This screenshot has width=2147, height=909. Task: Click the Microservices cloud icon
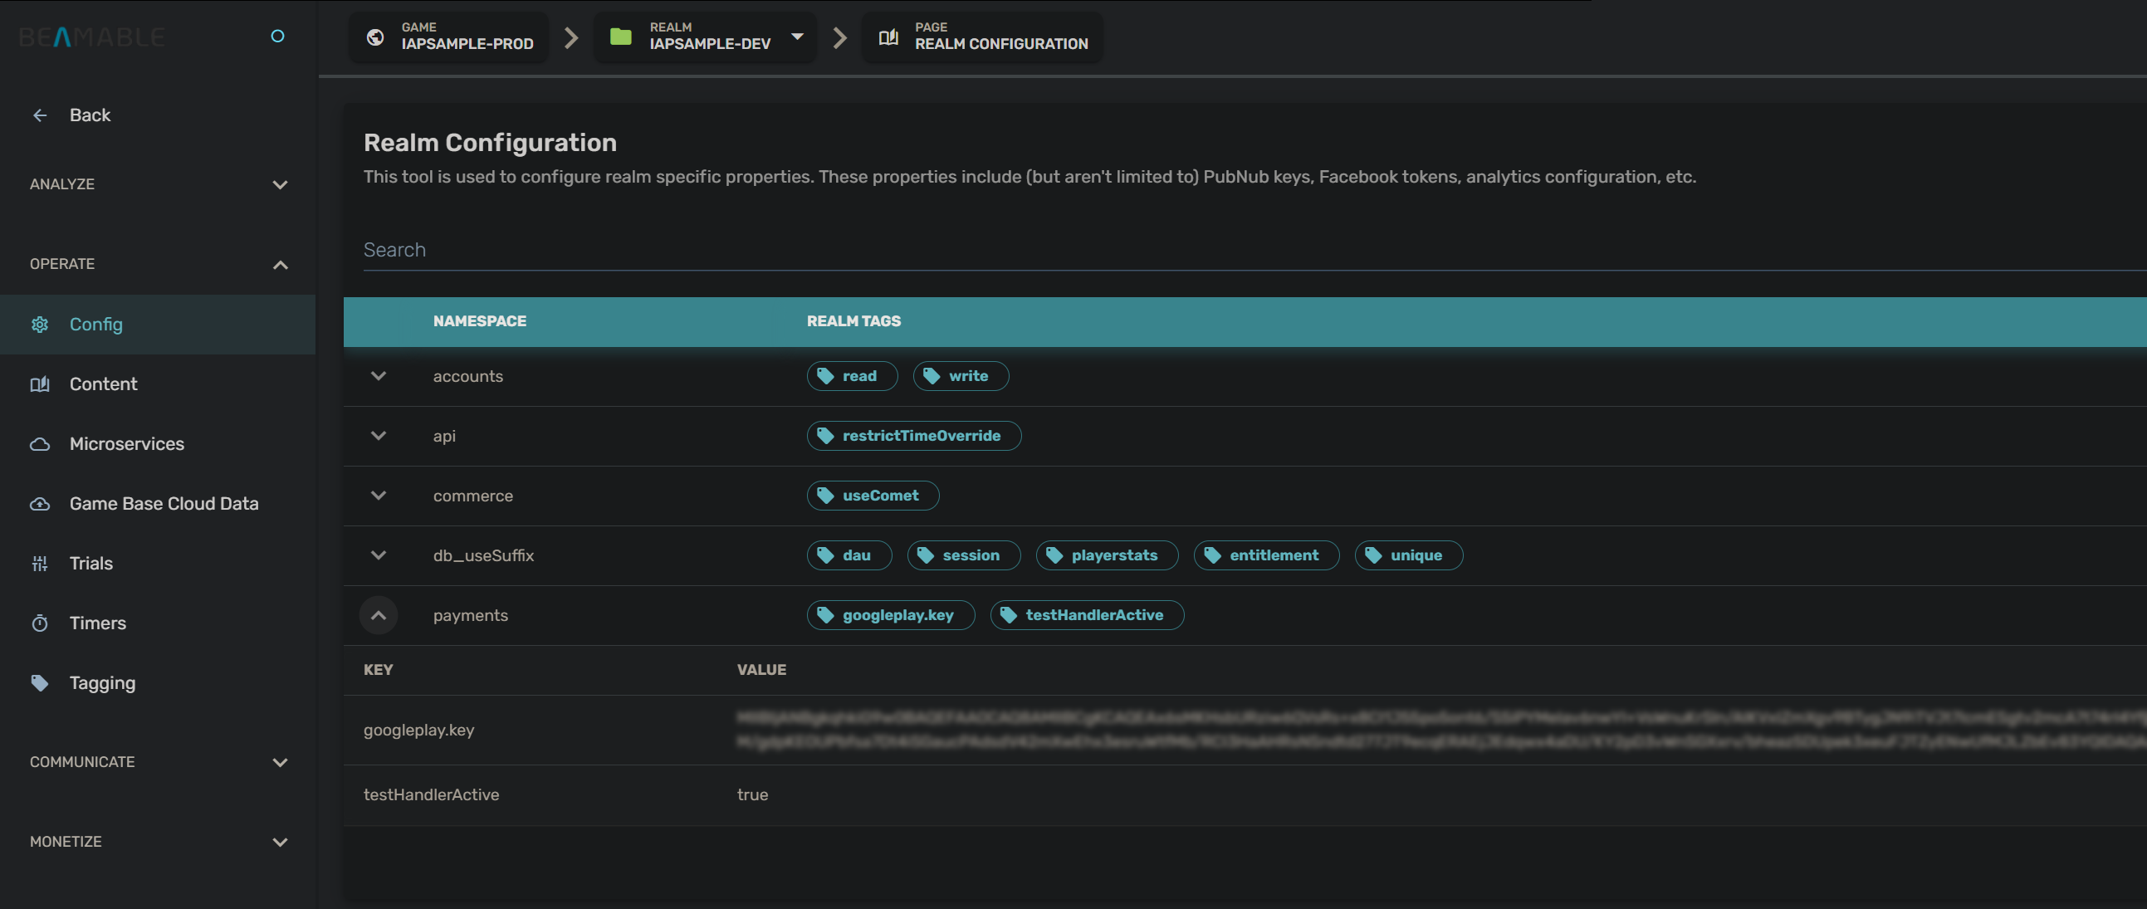pyautogui.click(x=40, y=444)
